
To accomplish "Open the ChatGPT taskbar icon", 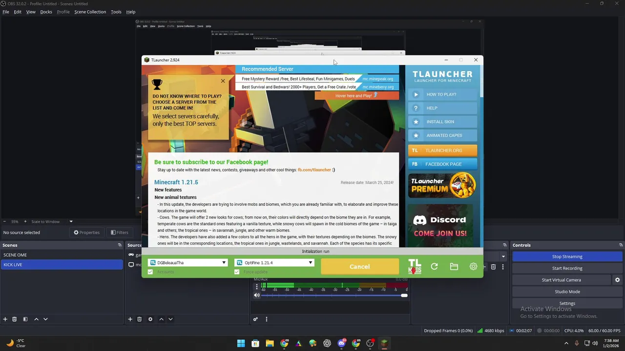I will [x=327, y=343].
